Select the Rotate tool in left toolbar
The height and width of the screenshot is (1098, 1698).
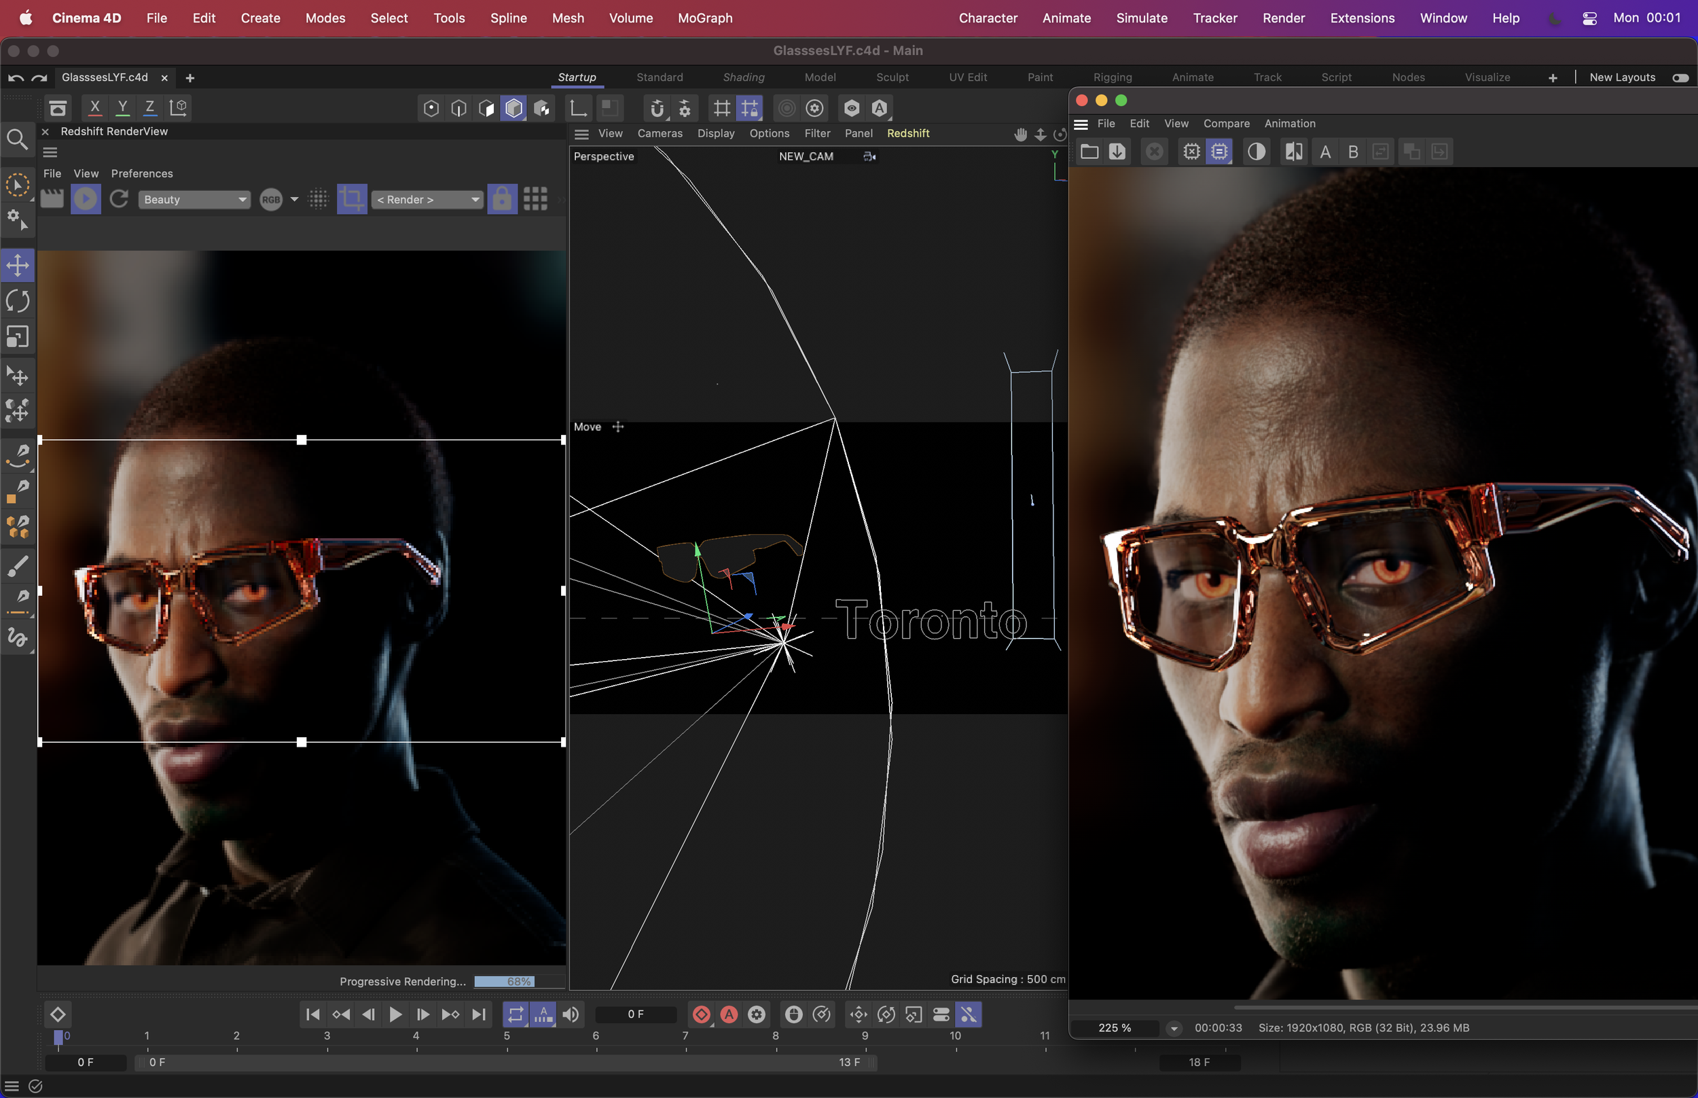17,301
